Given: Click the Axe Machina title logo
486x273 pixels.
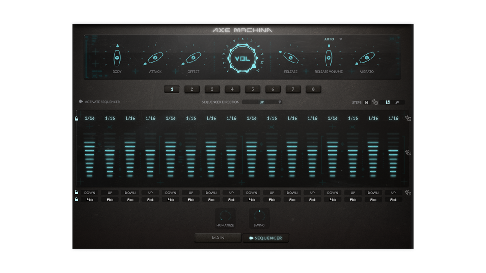Looking at the screenshot, I should (243, 30).
